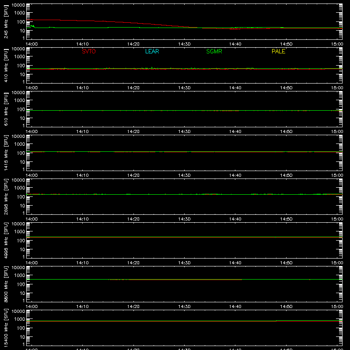Click 14:20 time label under 2695 MHz plot

pos(133,219)
